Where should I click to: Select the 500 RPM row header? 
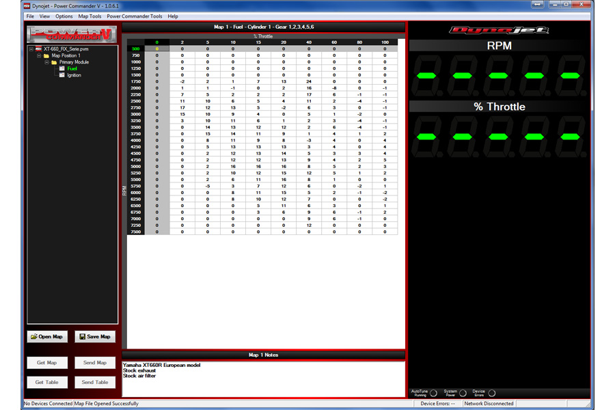(136, 49)
